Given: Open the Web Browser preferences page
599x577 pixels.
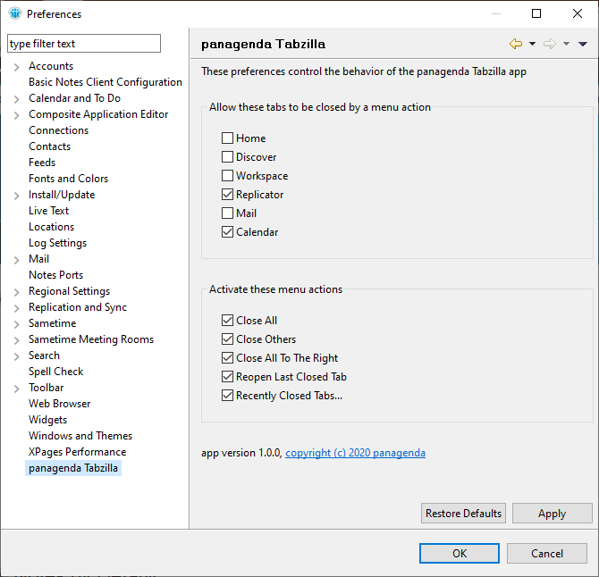Looking at the screenshot, I should pyautogui.click(x=59, y=404).
